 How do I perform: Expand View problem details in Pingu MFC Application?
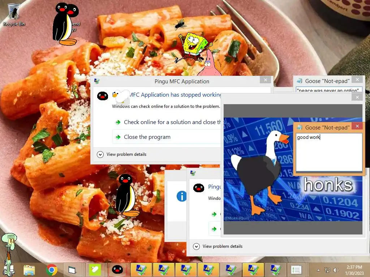point(122,154)
